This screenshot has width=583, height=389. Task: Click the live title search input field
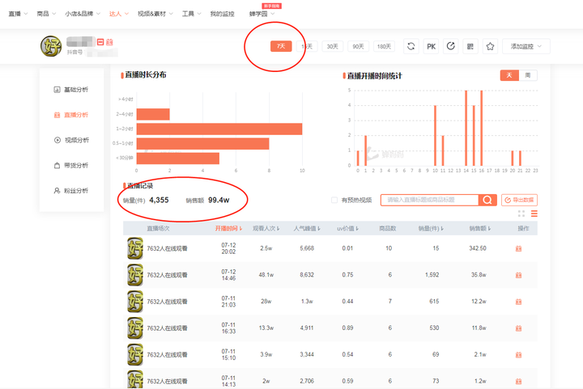(429, 200)
